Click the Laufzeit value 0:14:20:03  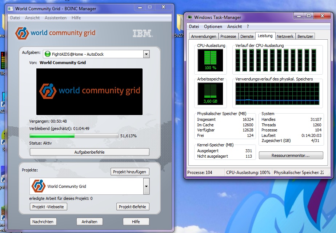[311, 135]
